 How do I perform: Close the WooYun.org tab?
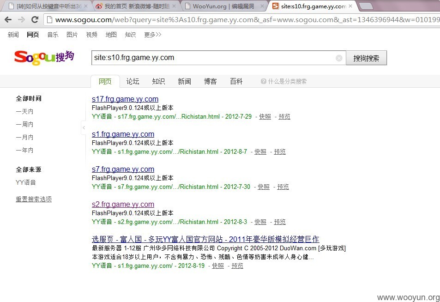[262, 6]
